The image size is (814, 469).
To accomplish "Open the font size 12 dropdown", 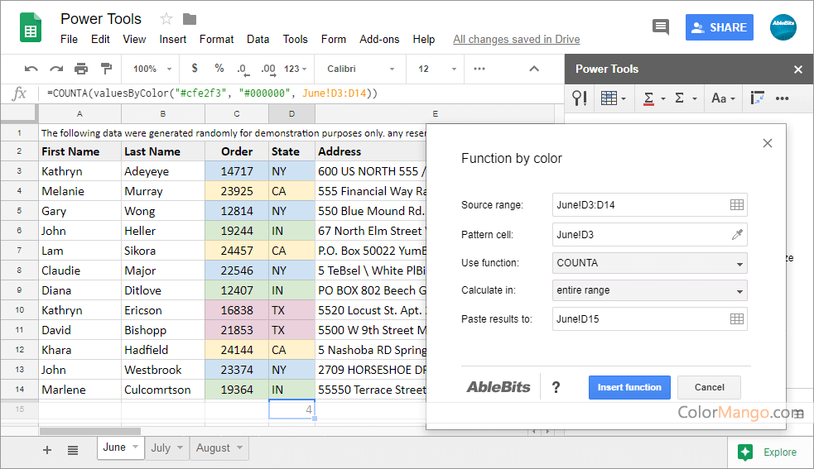I will pyautogui.click(x=436, y=69).
